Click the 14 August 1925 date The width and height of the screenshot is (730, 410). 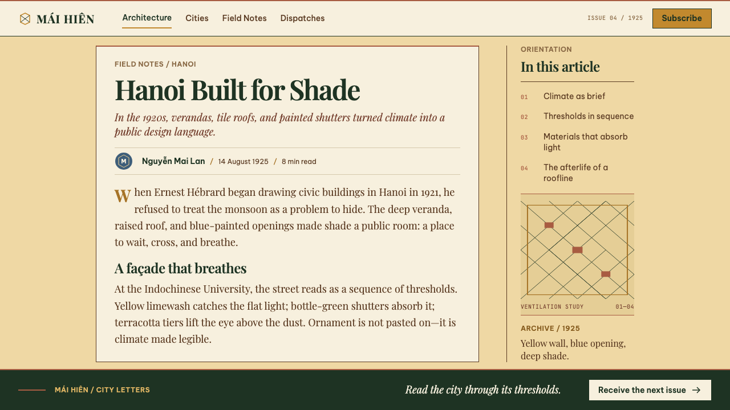244,162
